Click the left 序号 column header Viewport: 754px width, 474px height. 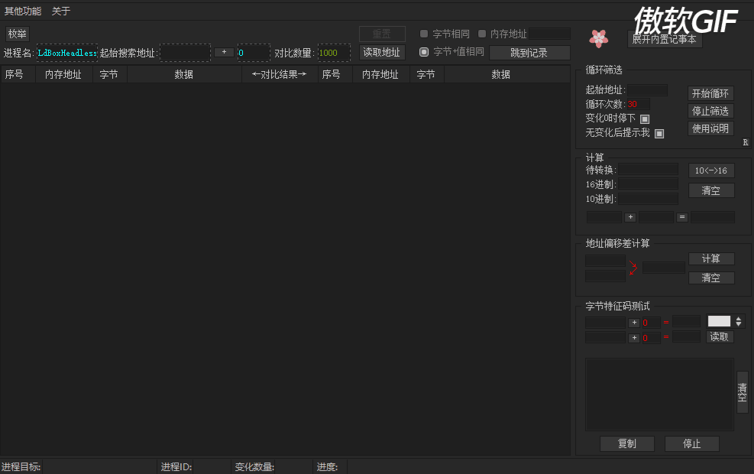(18, 75)
